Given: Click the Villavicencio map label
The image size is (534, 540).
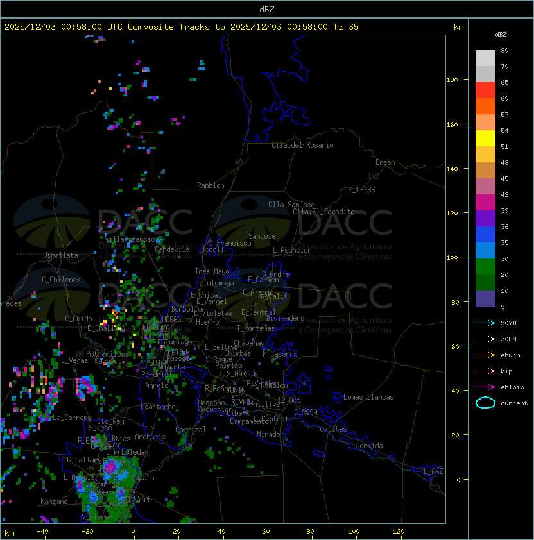Looking at the screenshot, I should [130, 239].
